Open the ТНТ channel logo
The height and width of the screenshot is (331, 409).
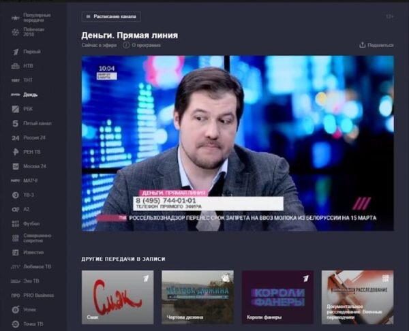[x=16, y=80]
